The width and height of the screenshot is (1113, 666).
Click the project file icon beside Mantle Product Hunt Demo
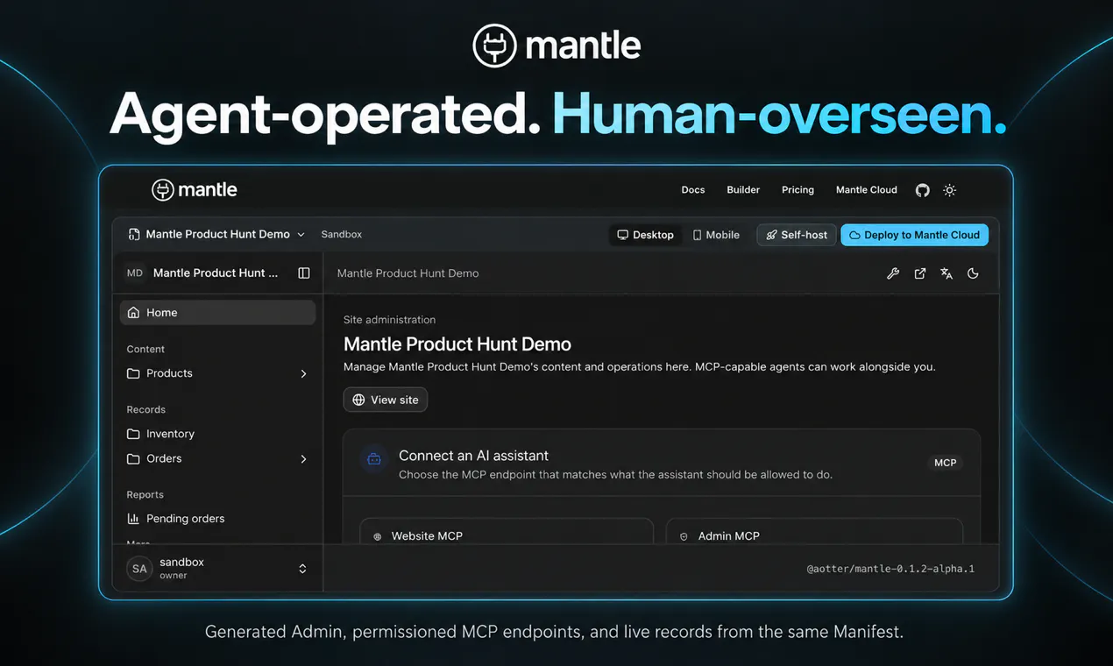coord(134,235)
